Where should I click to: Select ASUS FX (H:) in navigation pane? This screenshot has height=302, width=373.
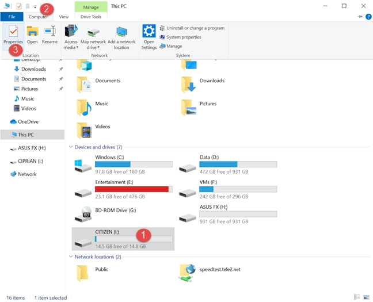[x=32, y=148]
